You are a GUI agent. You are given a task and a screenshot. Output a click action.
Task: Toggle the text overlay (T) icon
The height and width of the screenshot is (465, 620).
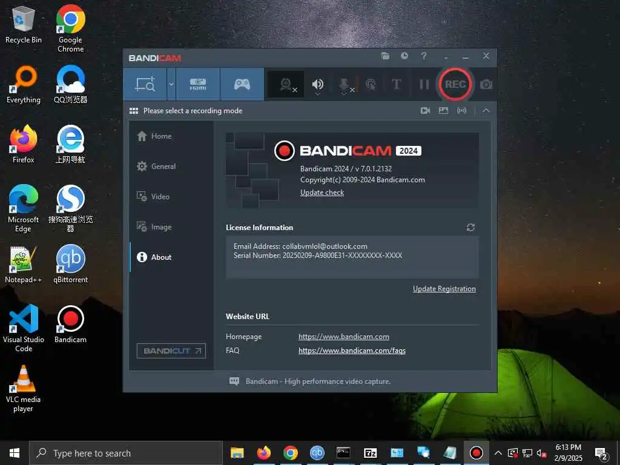click(x=396, y=84)
